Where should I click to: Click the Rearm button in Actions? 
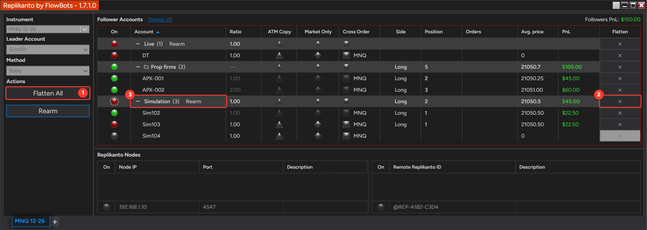[x=48, y=111]
